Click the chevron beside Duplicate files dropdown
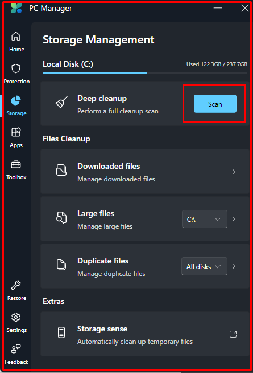Screen dimensions: 253x373 (x=234, y=266)
